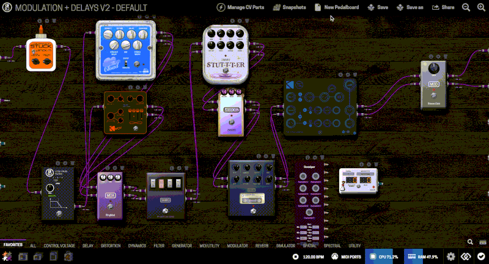Click the Save button
Viewport: 489px width, 264px height.
(378, 7)
